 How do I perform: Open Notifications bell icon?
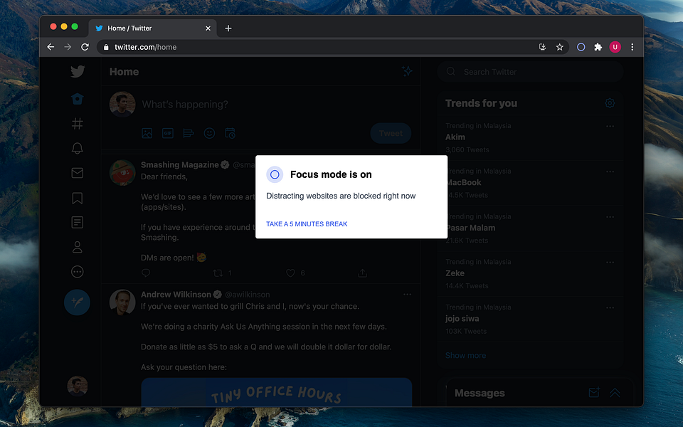tap(78, 148)
